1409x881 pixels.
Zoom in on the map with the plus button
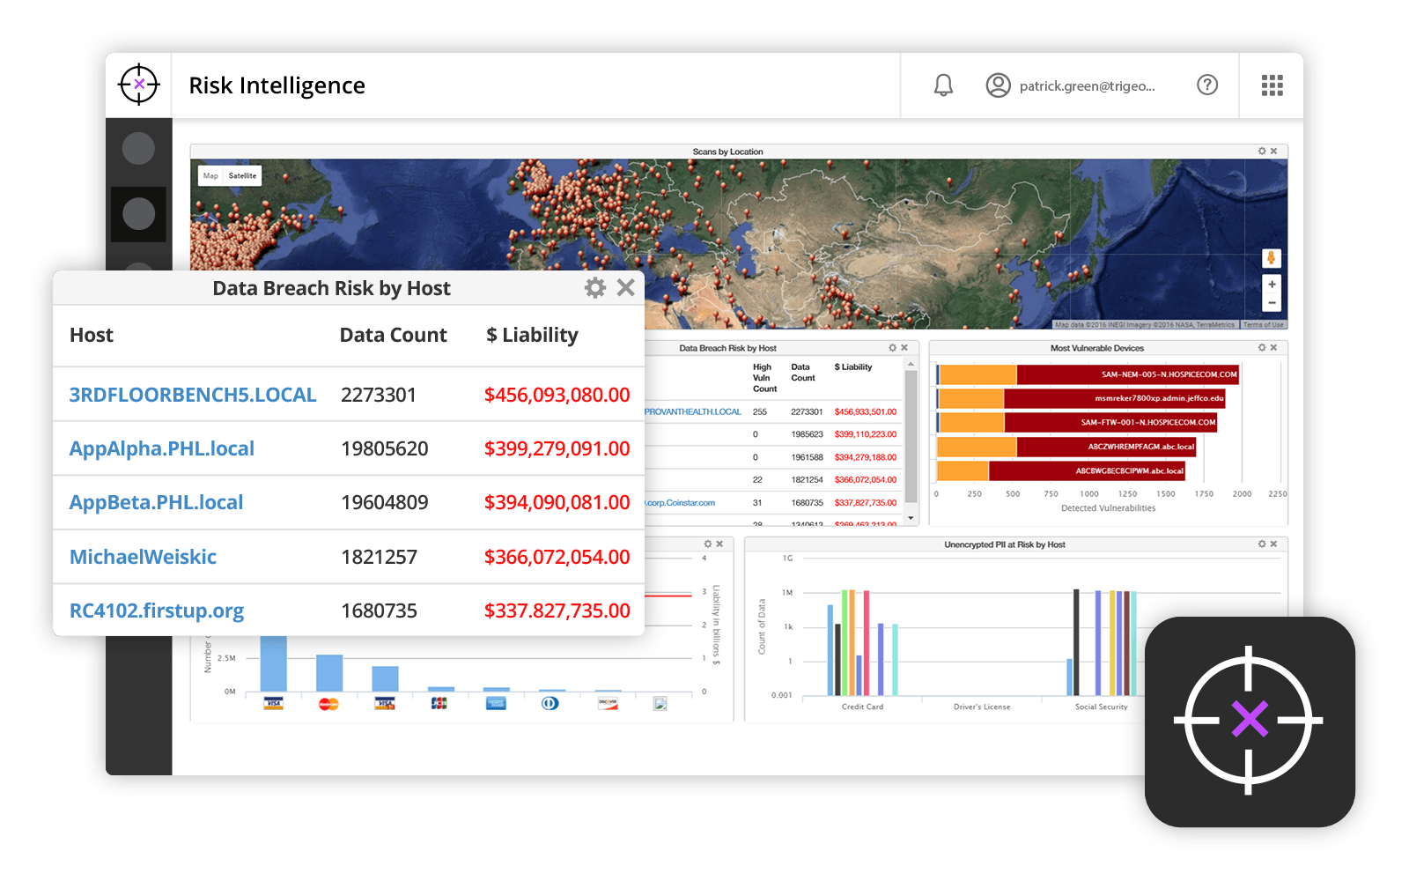[x=1272, y=284]
